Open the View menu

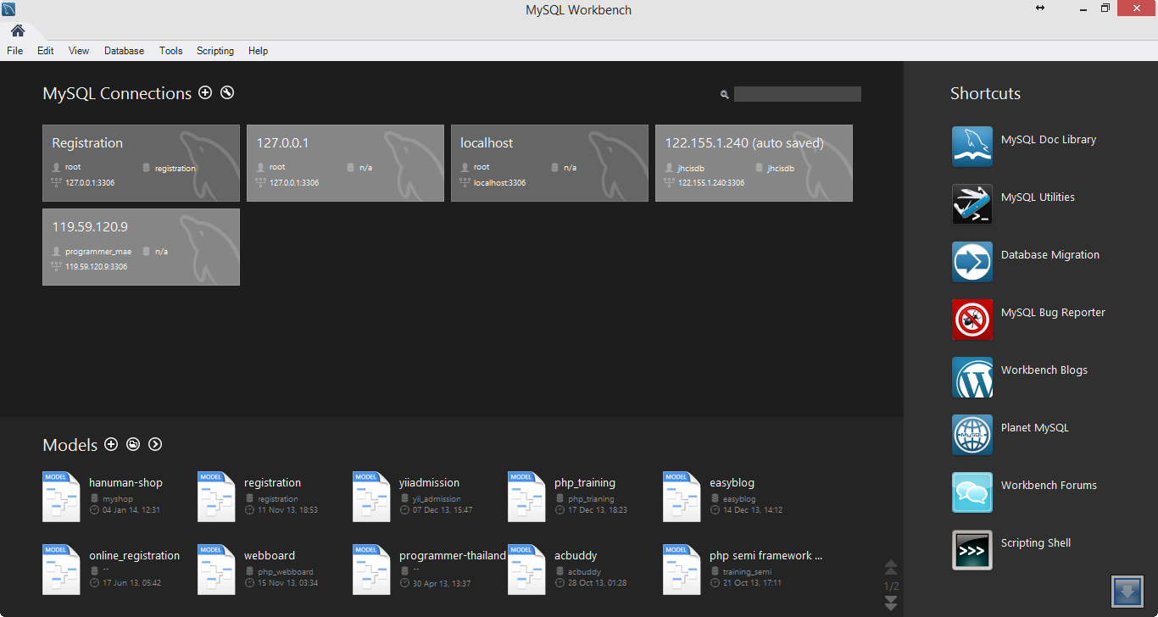(x=79, y=51)
